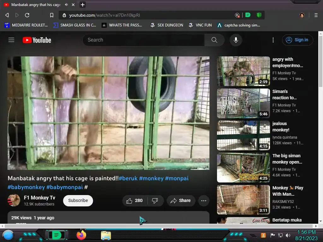
Task: Open the Firefox icon in the taskbar
Action: (x=81, y=235)
